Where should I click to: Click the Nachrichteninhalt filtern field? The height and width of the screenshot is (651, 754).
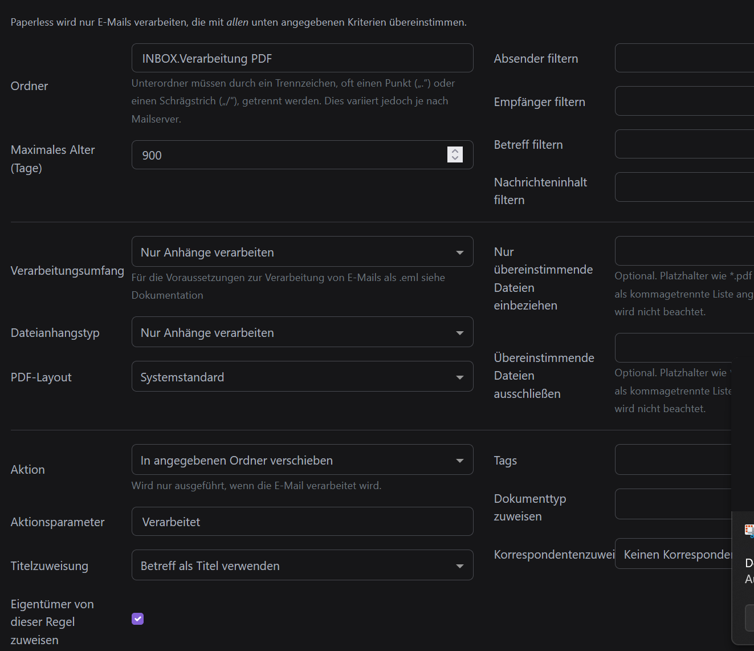tap(684, 188)
